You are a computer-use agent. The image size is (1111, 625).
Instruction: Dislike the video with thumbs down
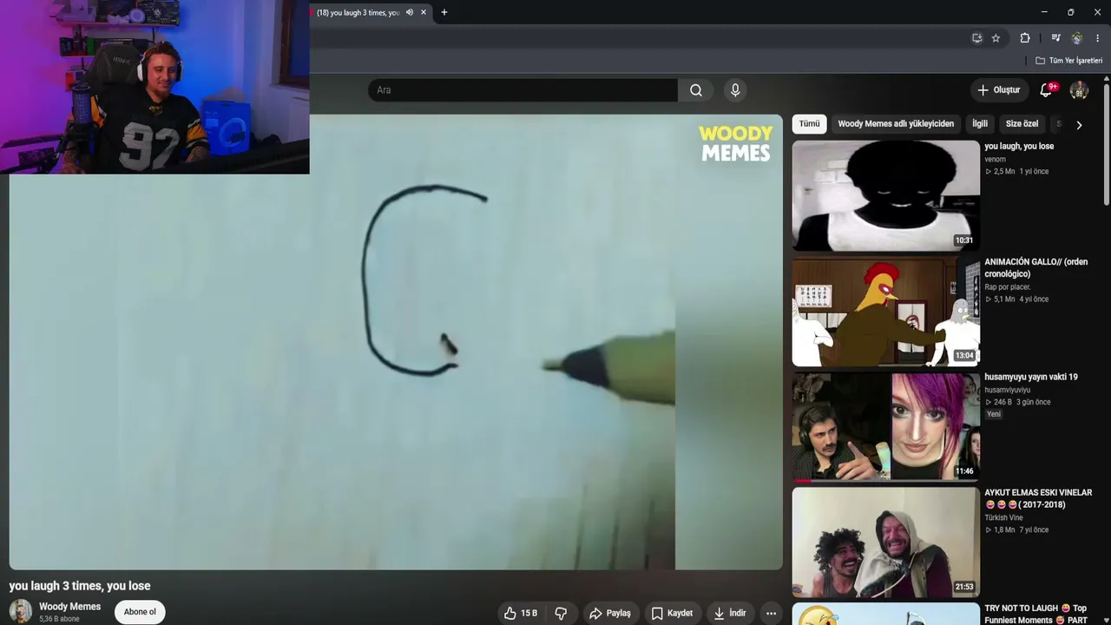(x=561, y=613)
